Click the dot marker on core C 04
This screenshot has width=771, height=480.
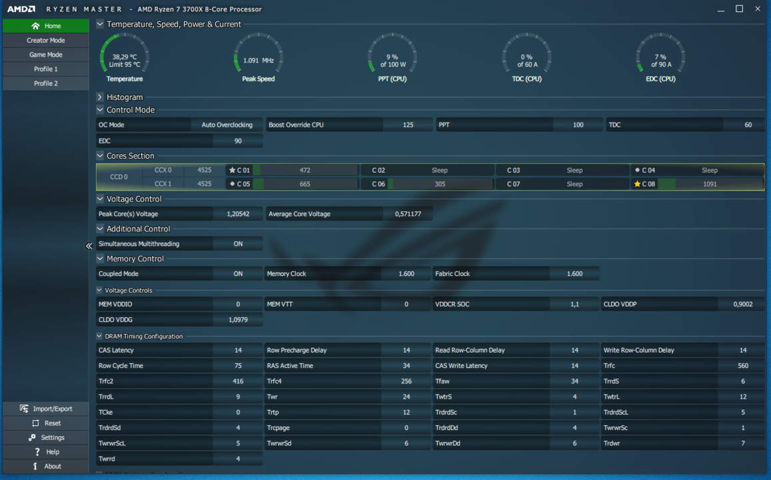[x=637, y=170]
